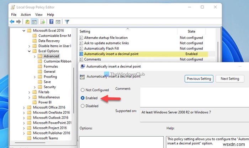Screen dimensions: 249x148
Task: Select the General tree item
Action: tap(49, 72)
